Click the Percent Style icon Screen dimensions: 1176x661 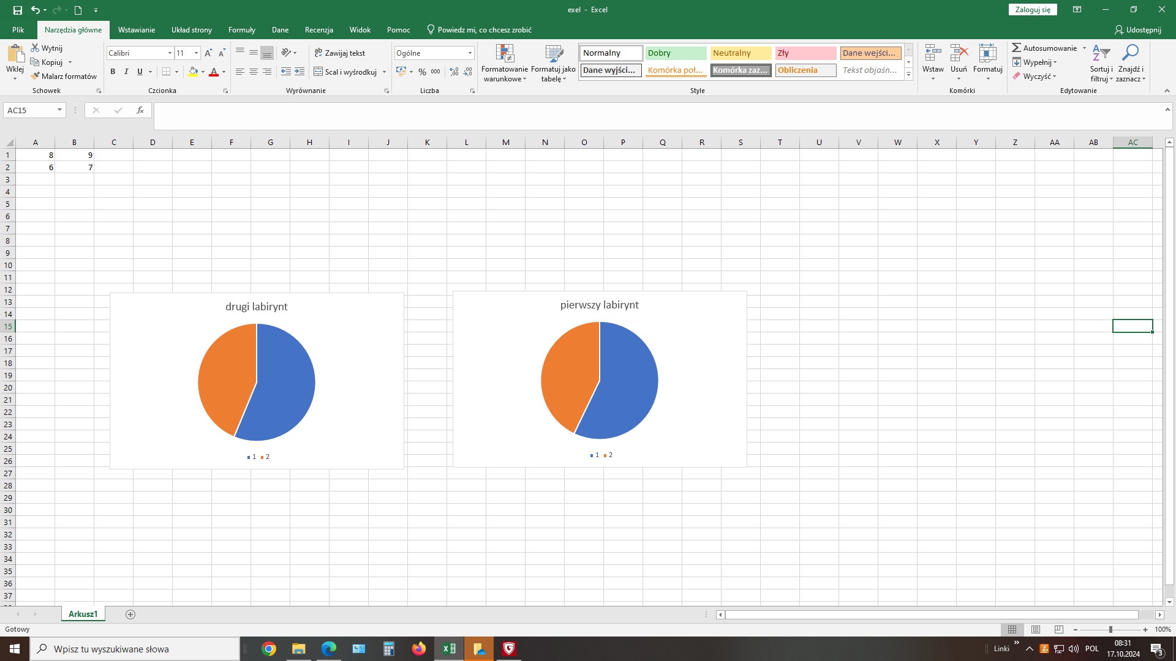pyautogui.click(x=422, y=72)
